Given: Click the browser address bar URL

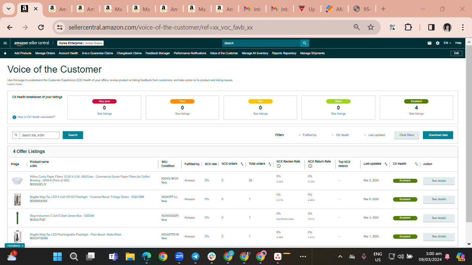Looking at the screenshot, I should pyautogui.click(x=161, y=27).
